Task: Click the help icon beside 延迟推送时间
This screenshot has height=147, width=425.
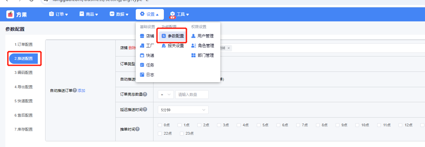Action: [x=145, y=109]
